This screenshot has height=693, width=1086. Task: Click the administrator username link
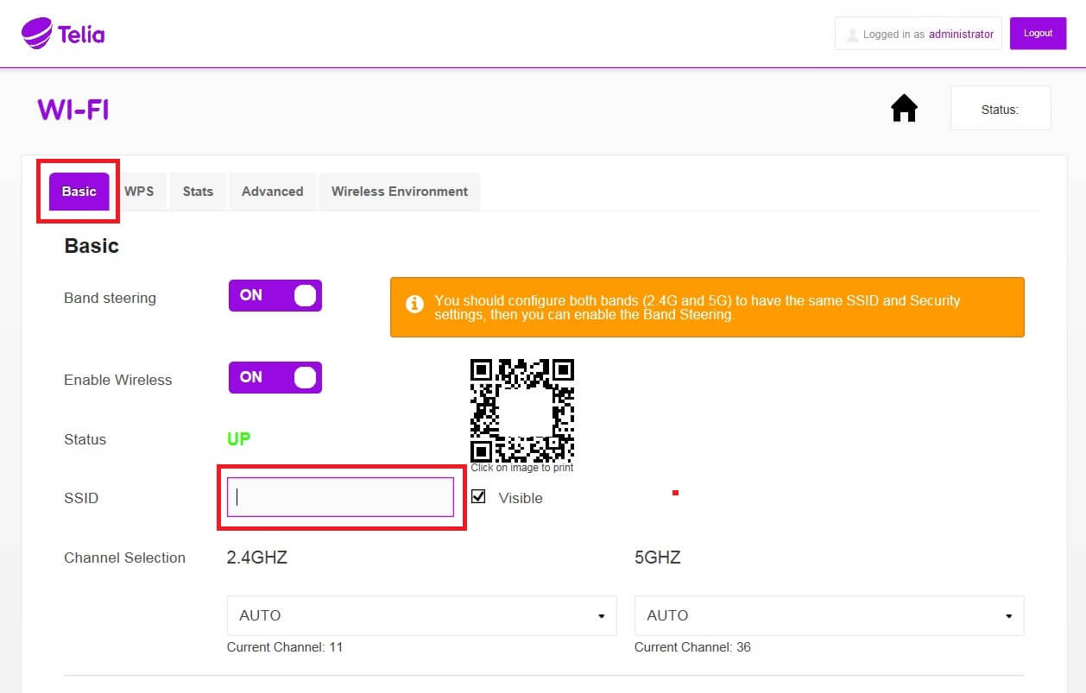pos(961,35)
